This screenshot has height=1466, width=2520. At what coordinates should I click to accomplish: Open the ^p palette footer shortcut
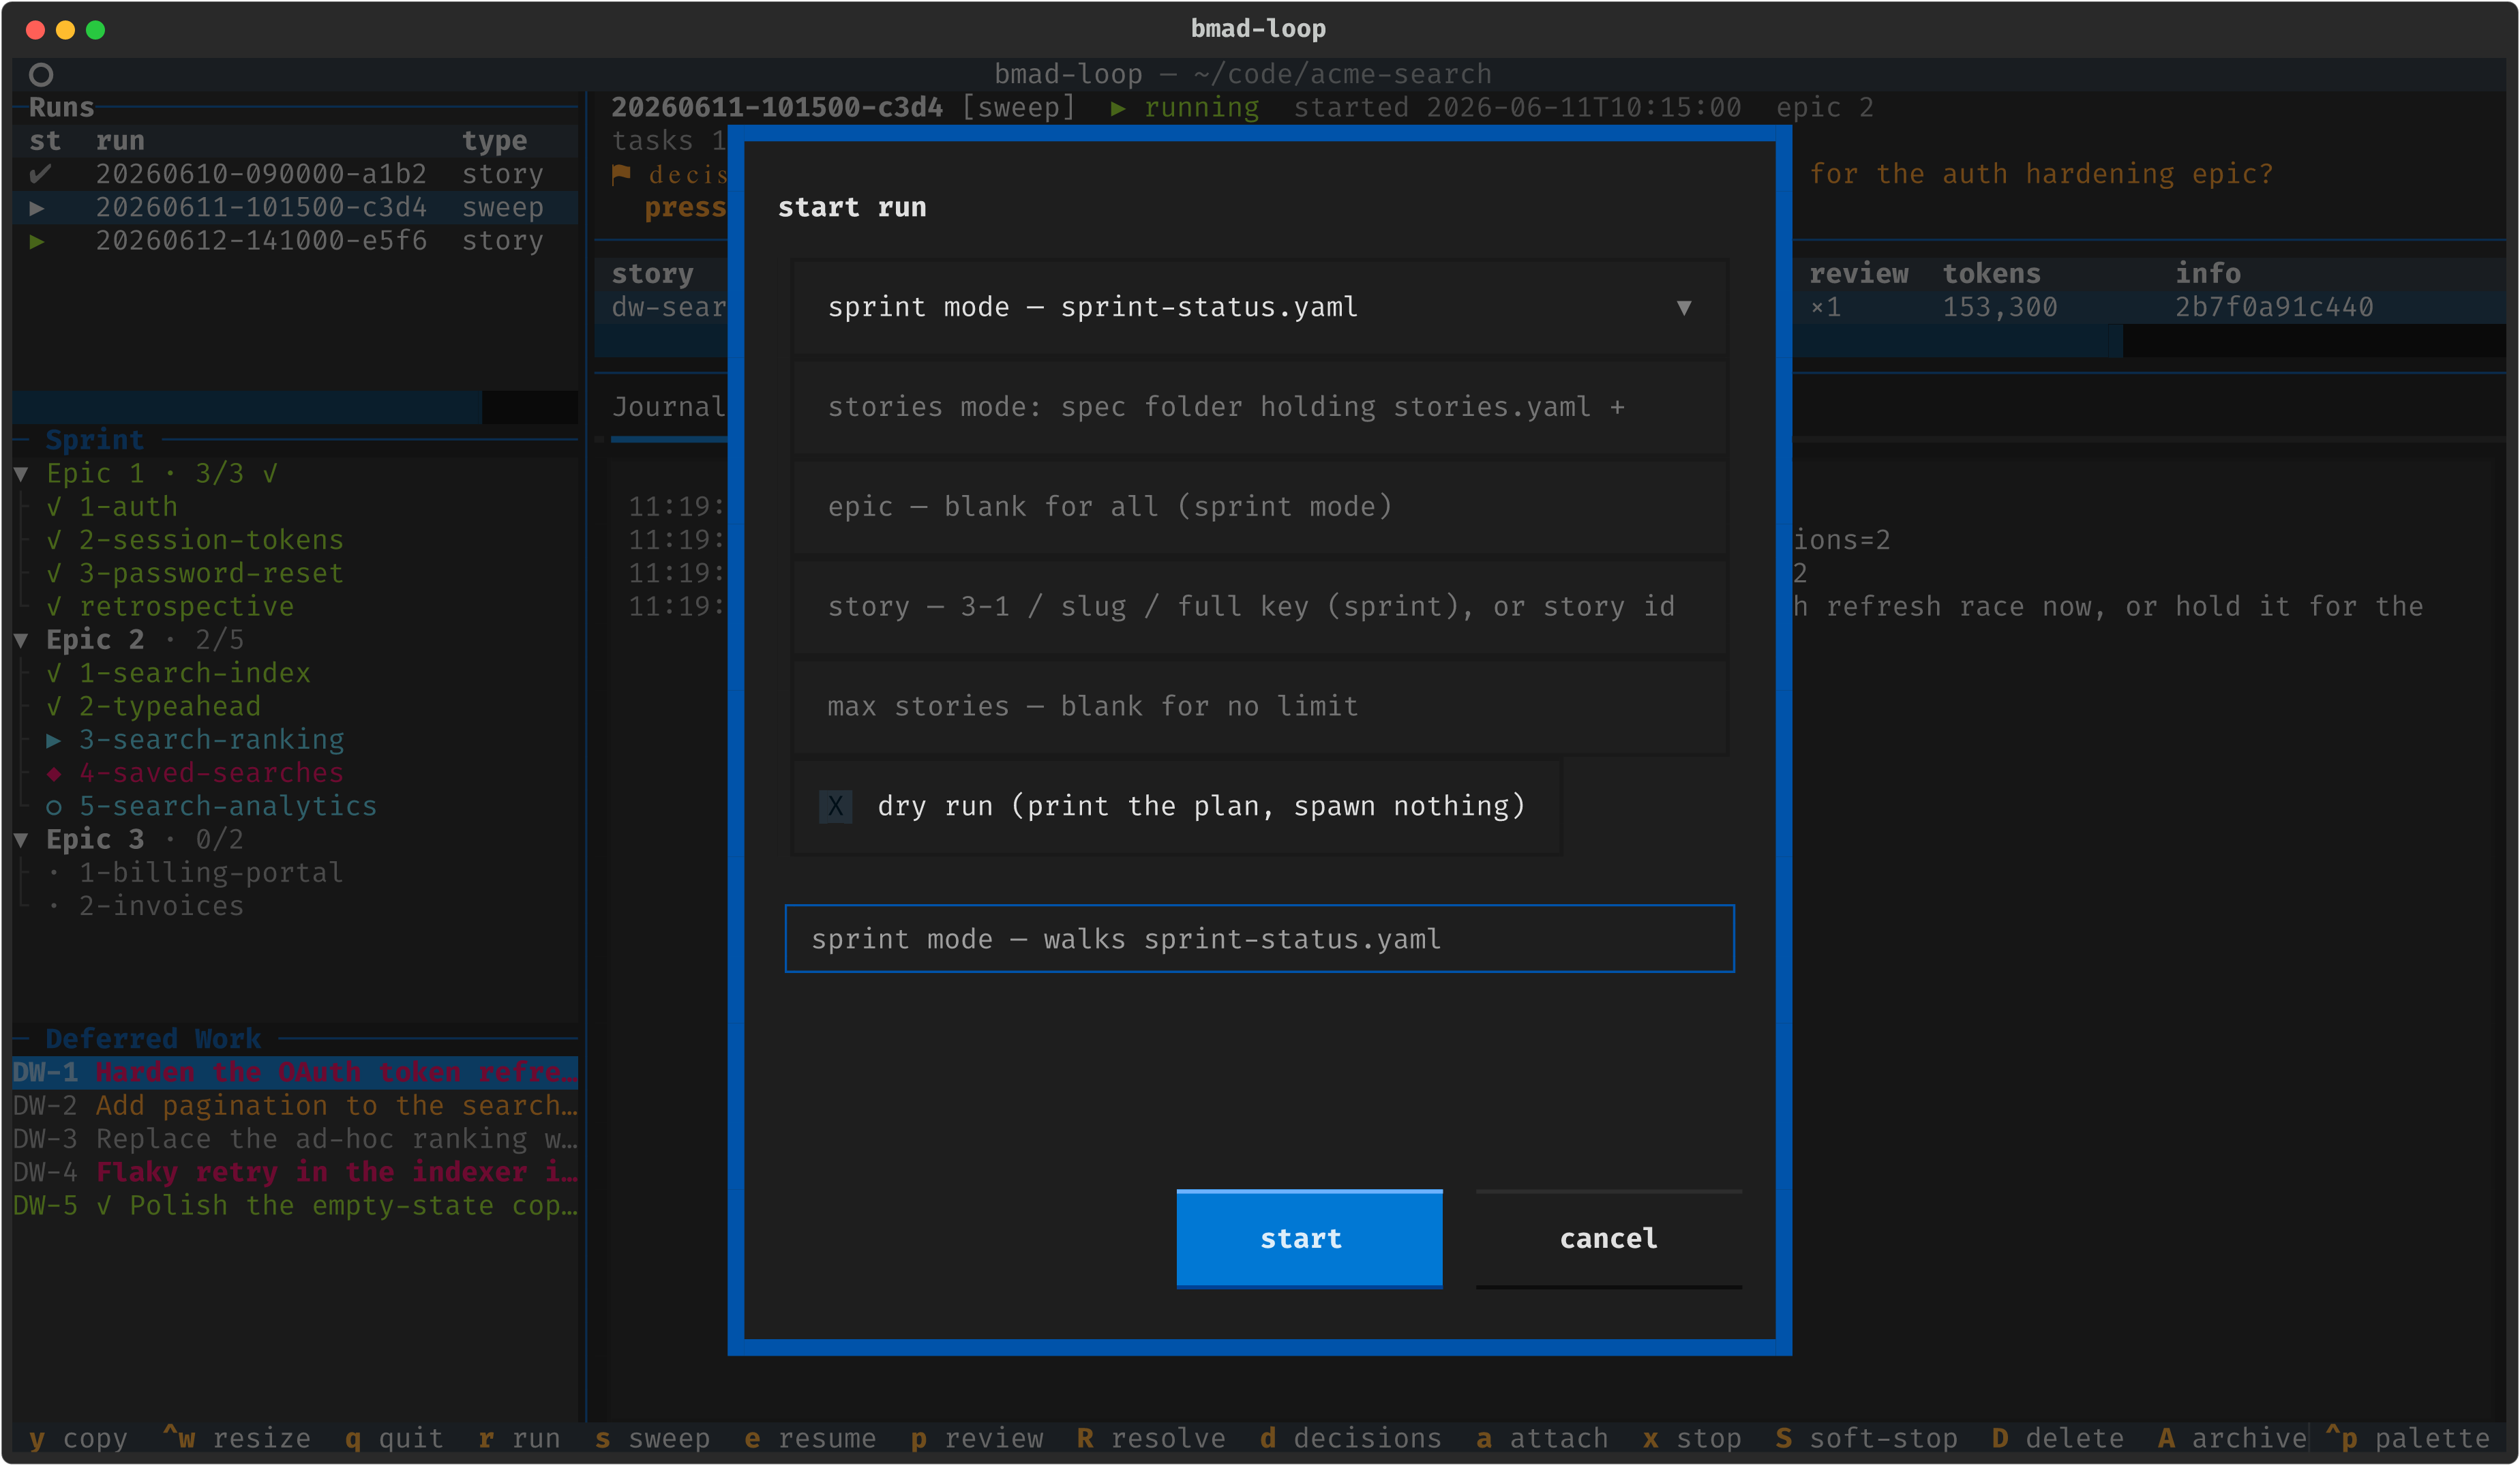coord(2407,1439)
